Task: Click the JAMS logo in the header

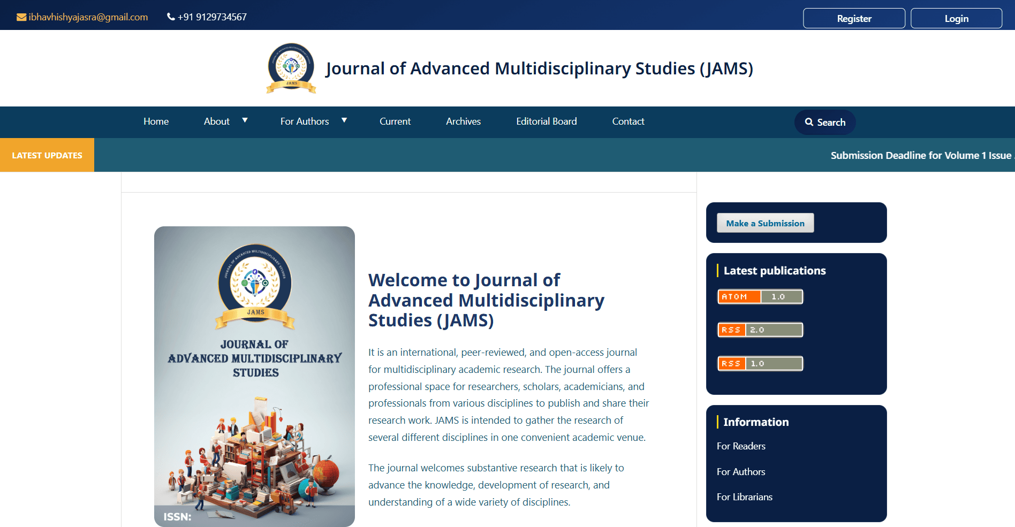Action: click(291, 68)
